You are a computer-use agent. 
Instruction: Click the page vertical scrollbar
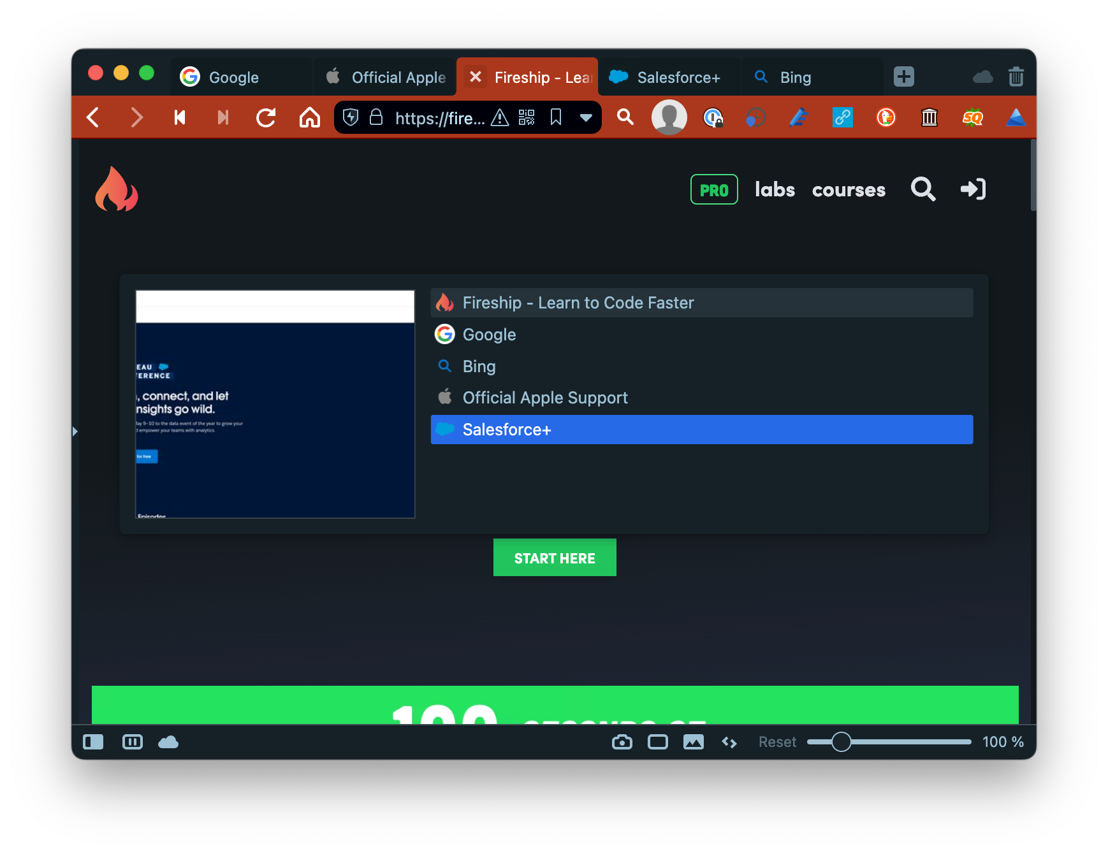(1033, 175)
